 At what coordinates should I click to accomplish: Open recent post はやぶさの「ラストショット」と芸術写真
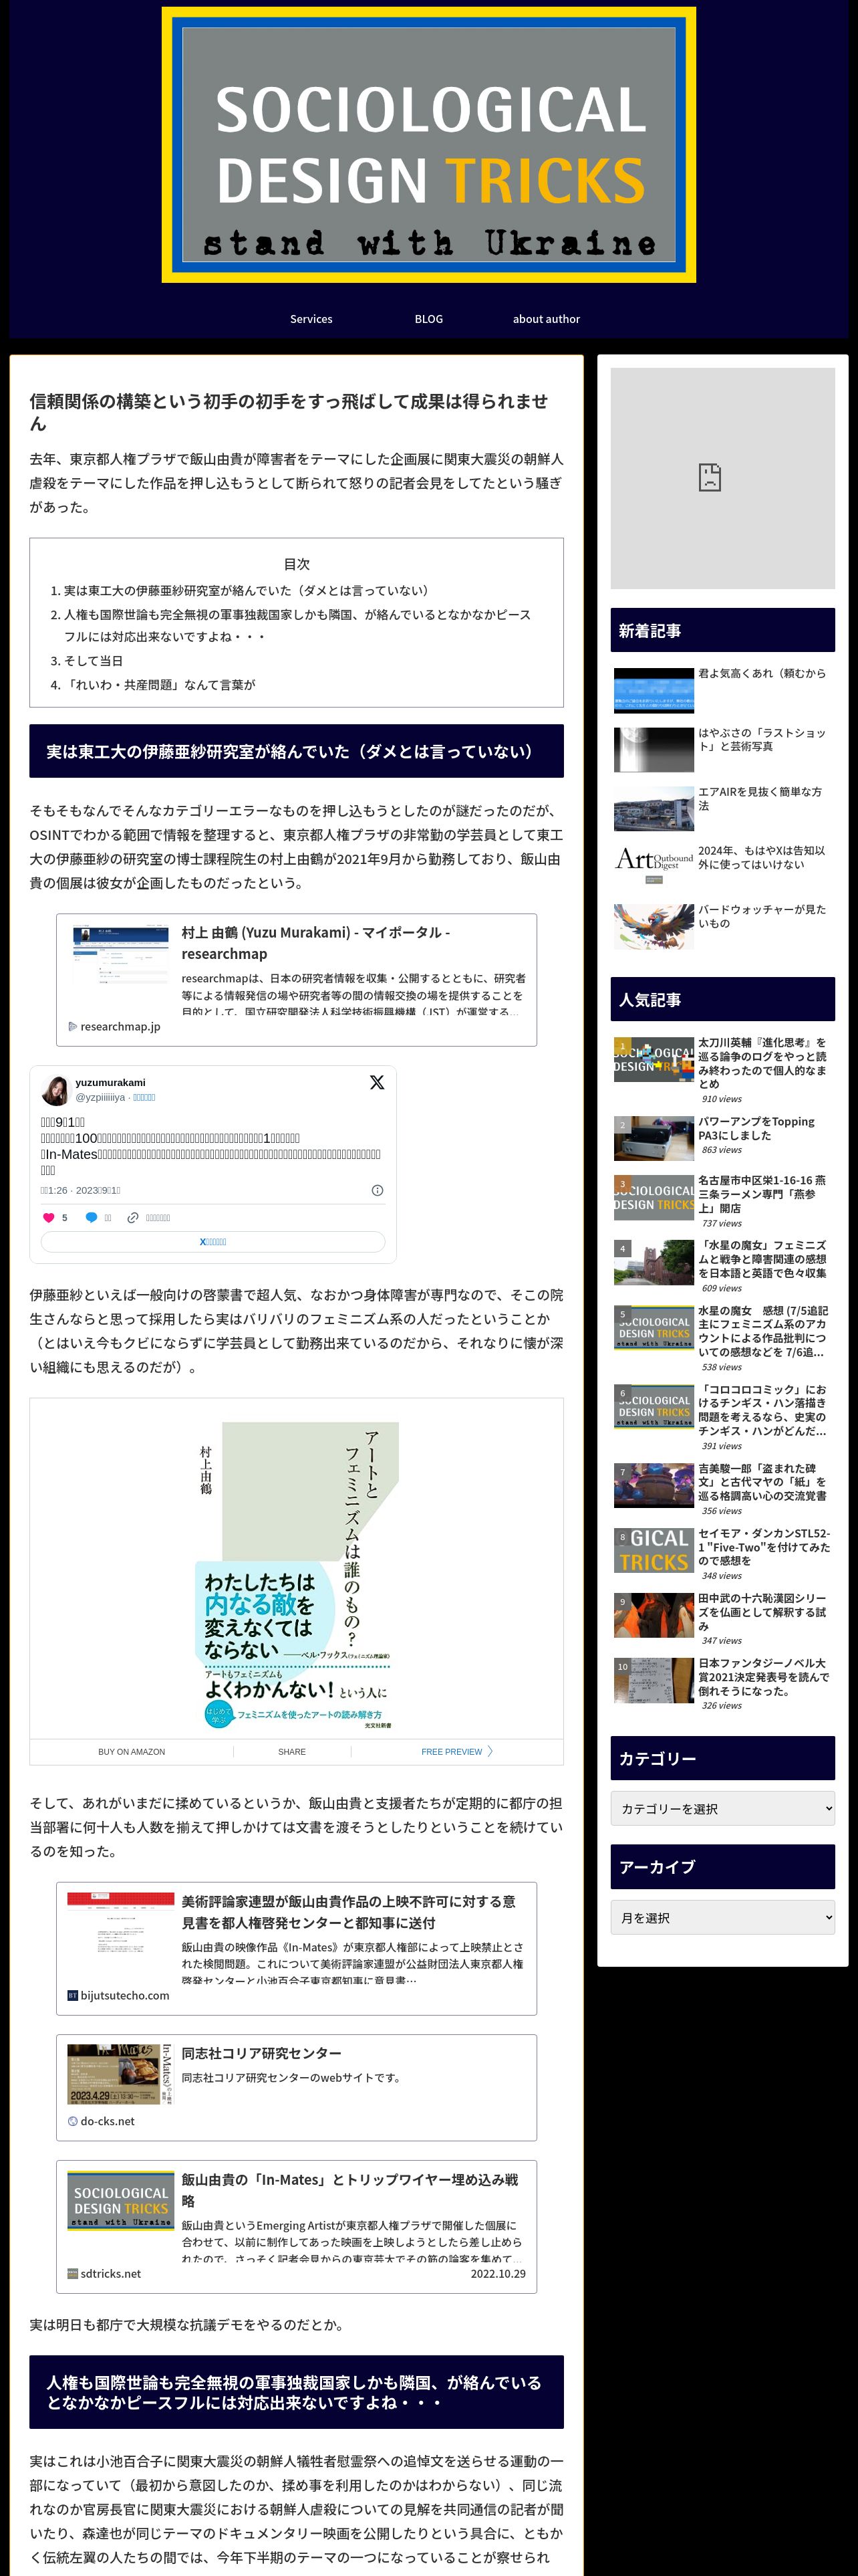pos(762,739)
